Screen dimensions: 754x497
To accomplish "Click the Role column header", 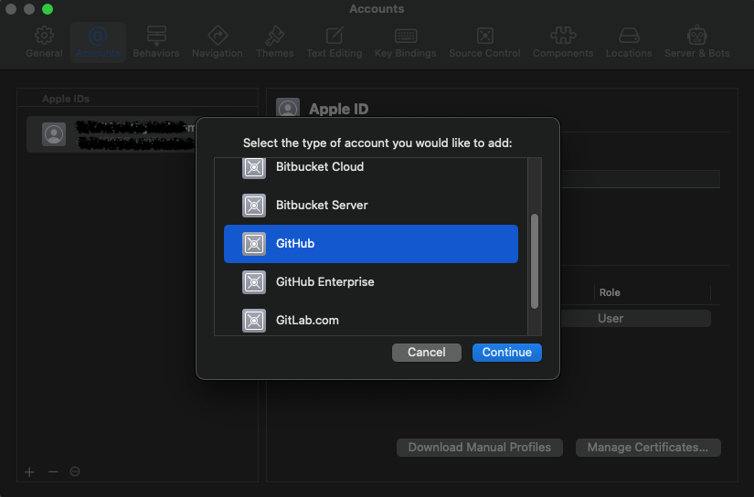I will (610, 292).
